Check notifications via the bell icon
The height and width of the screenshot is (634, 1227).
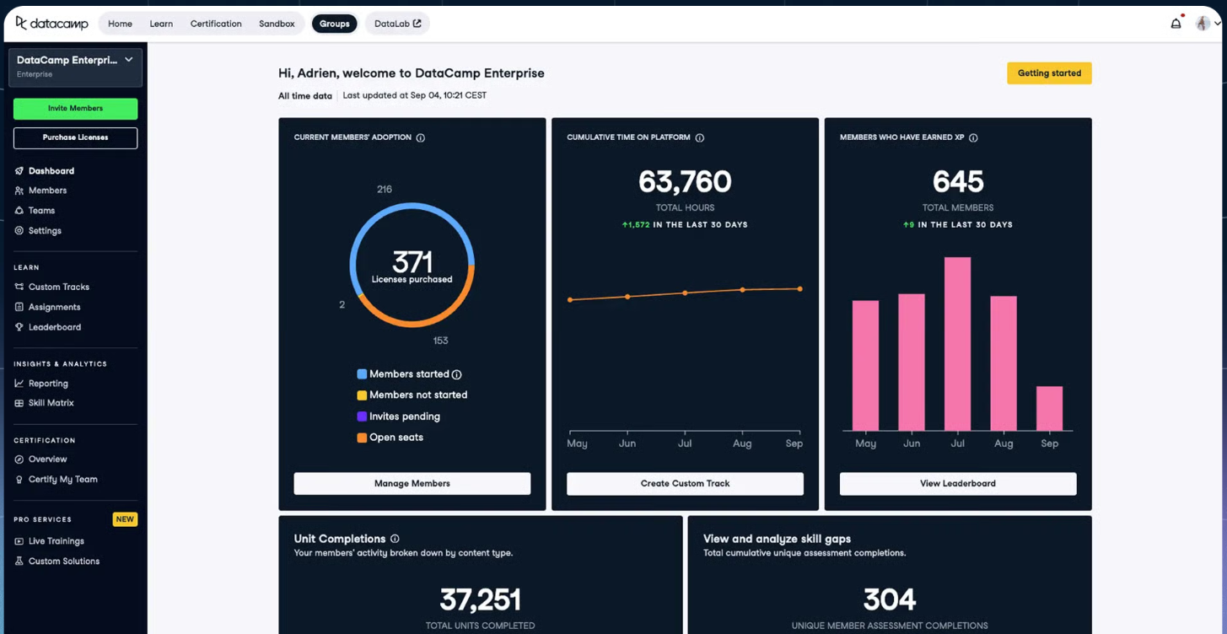(x=1176, y=24)
